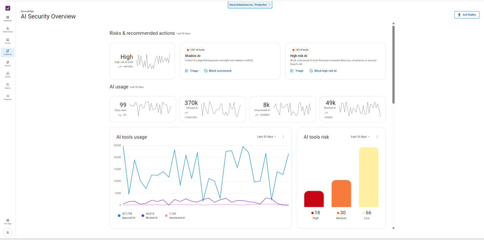Open AI tools risk Last 30 days dropdown
Image resolution: width=484 pixels, height=240 pixels.
pos(360,137)
